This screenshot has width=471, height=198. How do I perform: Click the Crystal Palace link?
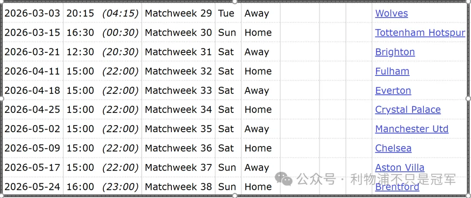pos(408,110)
